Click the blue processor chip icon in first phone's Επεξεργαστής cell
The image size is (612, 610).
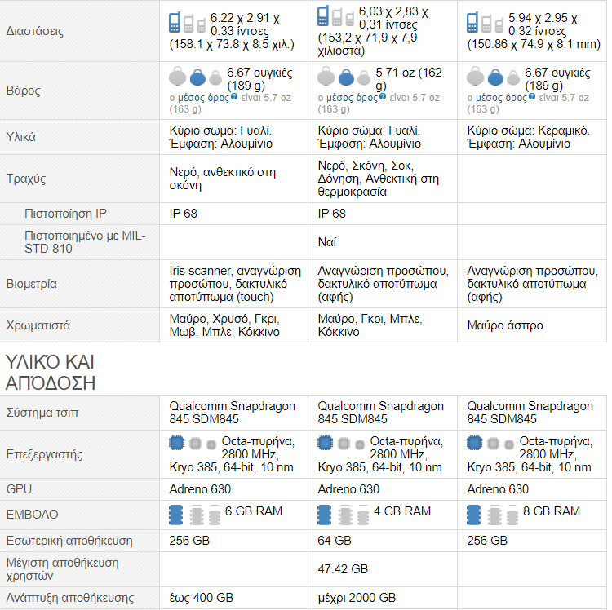point(176,443)
